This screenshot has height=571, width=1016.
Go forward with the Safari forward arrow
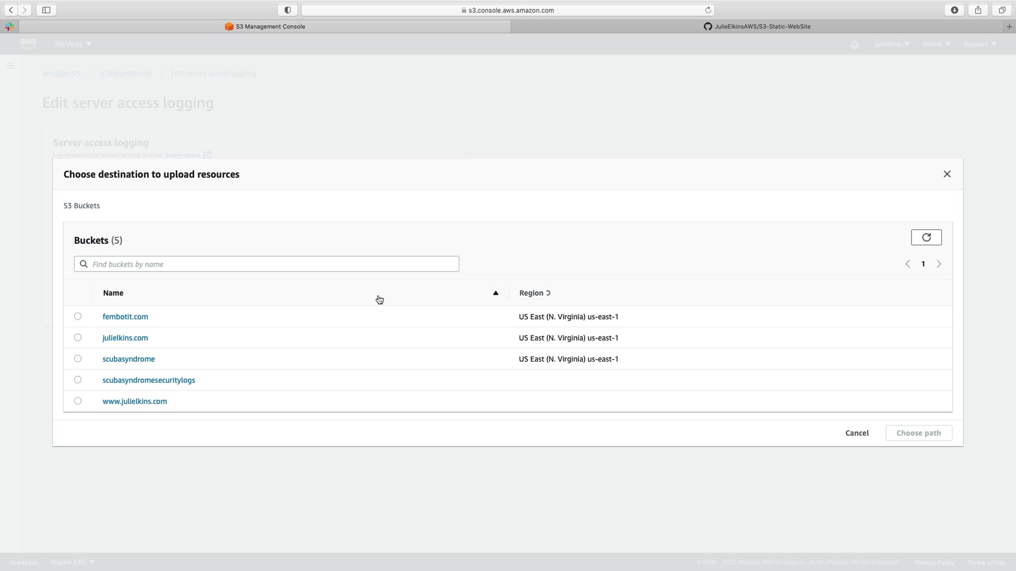(x=25, y=10)
